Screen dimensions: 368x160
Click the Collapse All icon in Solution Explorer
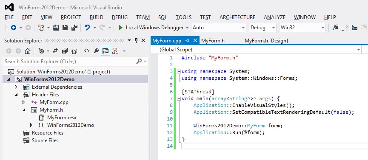coord(65,51)
